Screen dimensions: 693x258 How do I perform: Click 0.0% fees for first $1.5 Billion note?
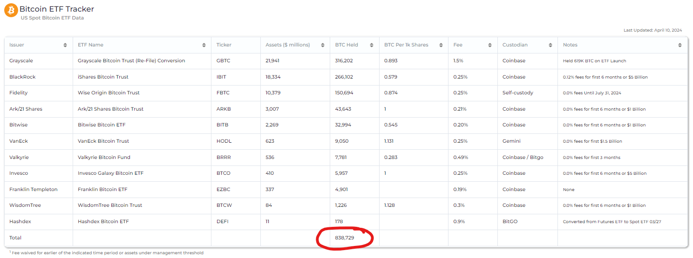592,141
